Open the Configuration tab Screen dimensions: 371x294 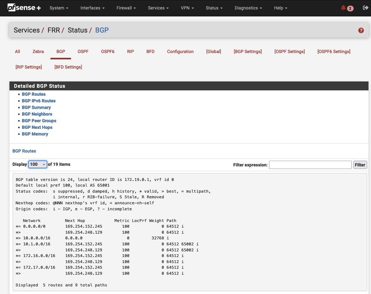180,51
